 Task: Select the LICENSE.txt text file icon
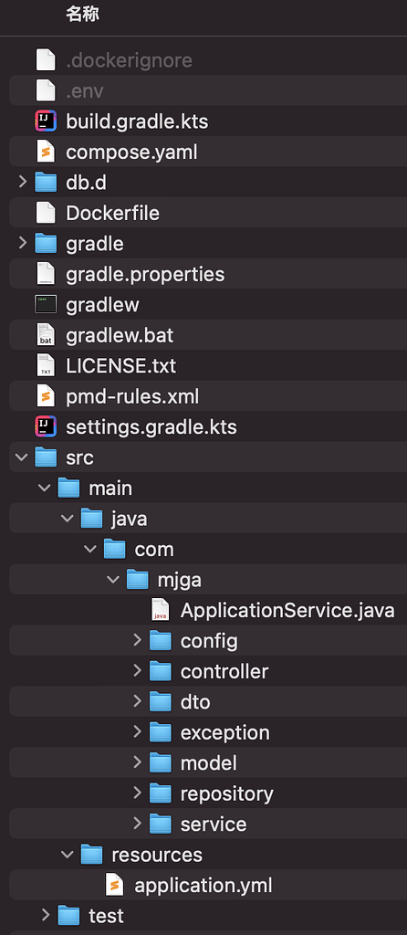(x=46, y=365)
